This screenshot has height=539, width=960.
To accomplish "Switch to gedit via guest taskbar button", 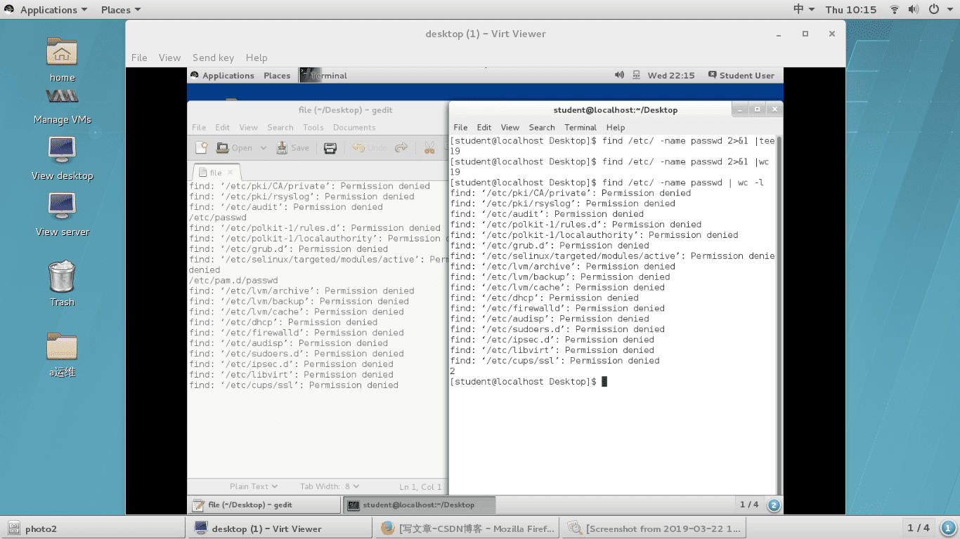I will click(264, 505).
